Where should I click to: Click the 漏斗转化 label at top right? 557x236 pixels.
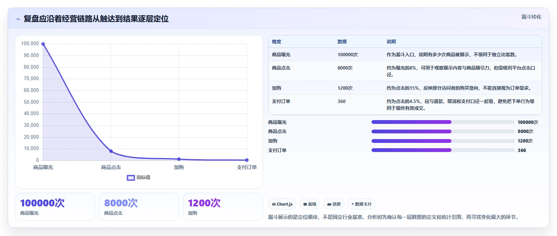(531, 17)
